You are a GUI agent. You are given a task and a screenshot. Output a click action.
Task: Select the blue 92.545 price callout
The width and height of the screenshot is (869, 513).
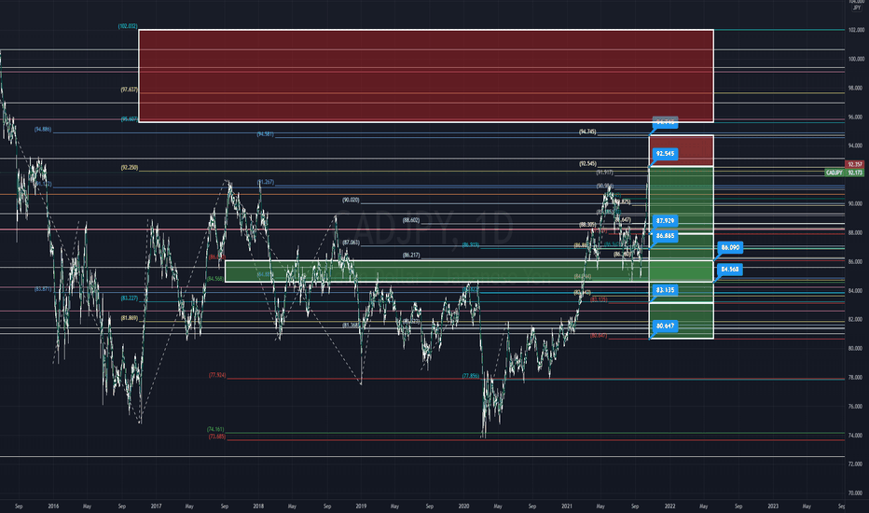[x=665, y=154]
